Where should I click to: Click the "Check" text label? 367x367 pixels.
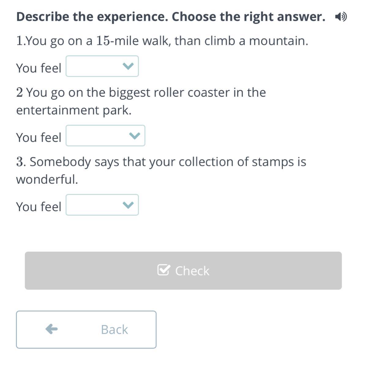point(192,271)
